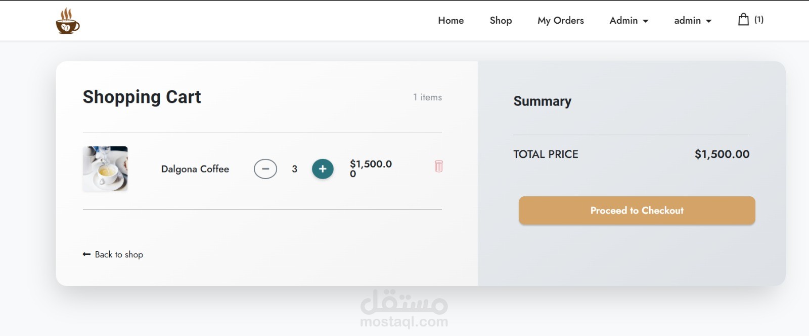This screenshot has width=809, height=336.
Task: View My Orders page
Action: coord(560,21)
